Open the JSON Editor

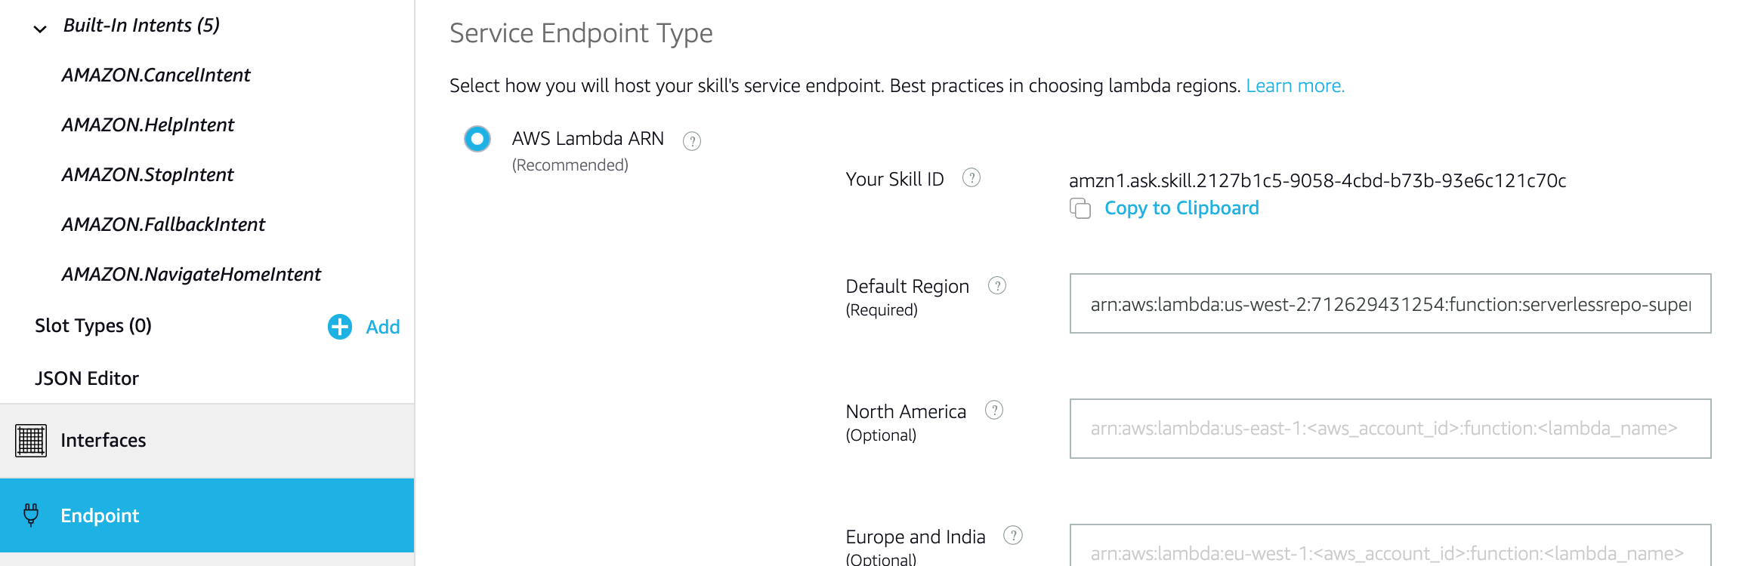click(87, 378)
